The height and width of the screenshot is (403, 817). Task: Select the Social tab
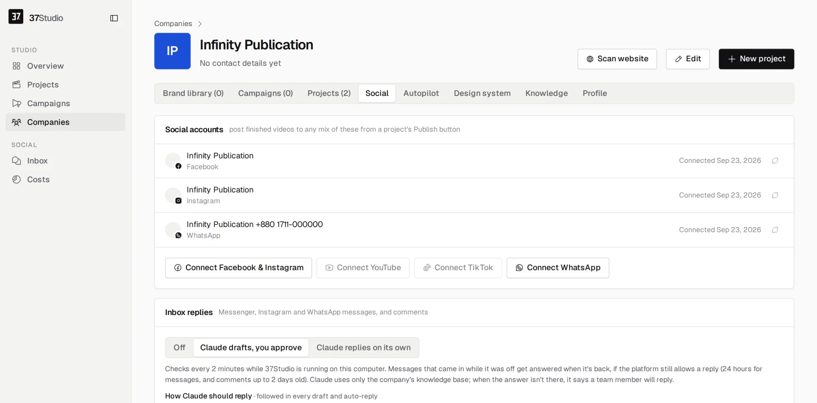coord(377,94)
